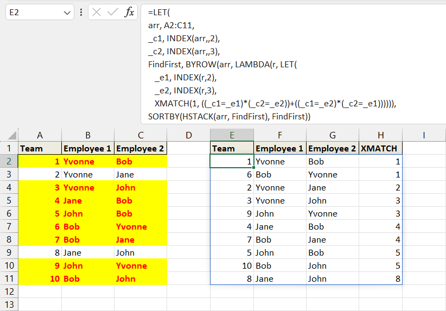The height and width of the screenshot is (311, 446).
Task: Click the three-dot handle beside the Name Box
Action: [81, 12]
